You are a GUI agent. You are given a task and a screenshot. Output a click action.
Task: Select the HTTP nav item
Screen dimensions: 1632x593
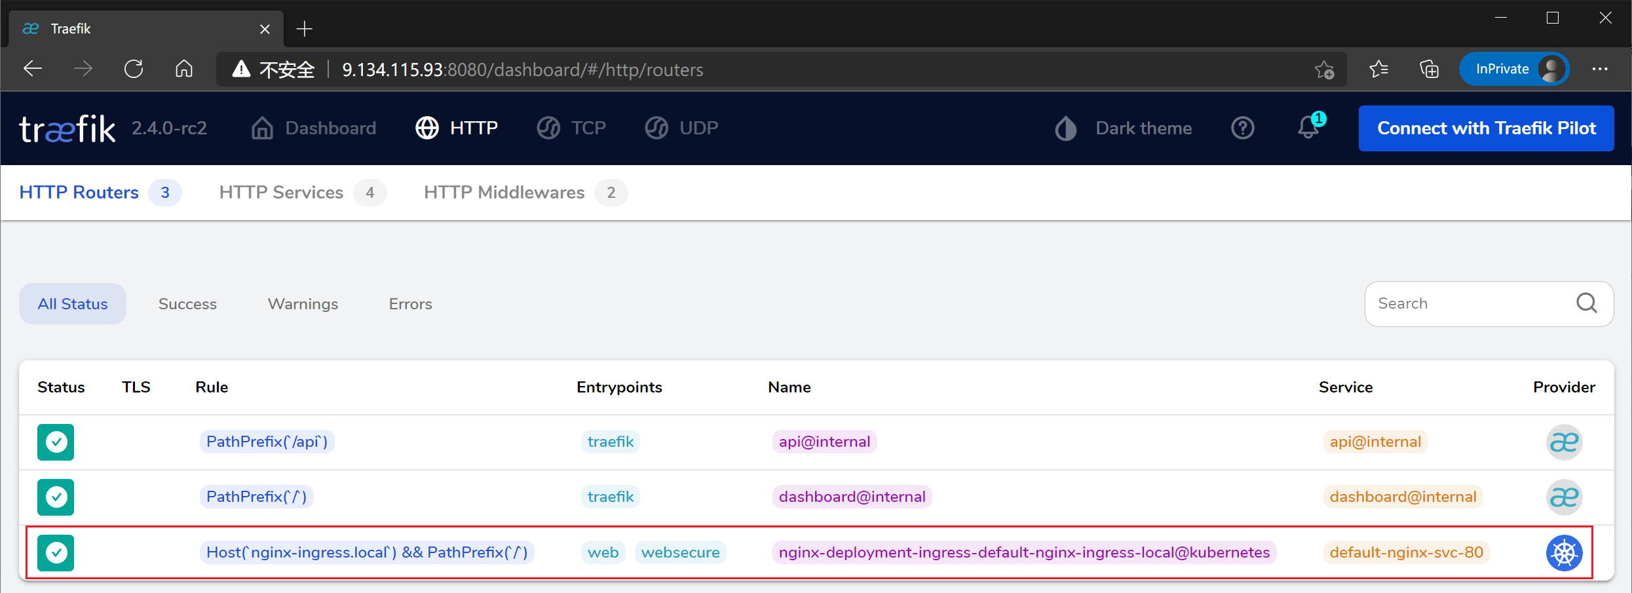coord(457,128)
